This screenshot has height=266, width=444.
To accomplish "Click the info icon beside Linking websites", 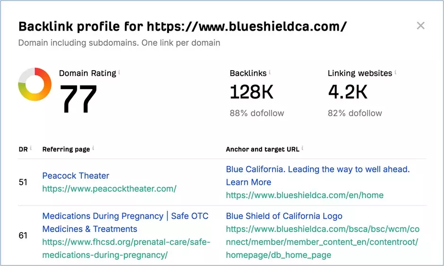I will pos(395,72).
